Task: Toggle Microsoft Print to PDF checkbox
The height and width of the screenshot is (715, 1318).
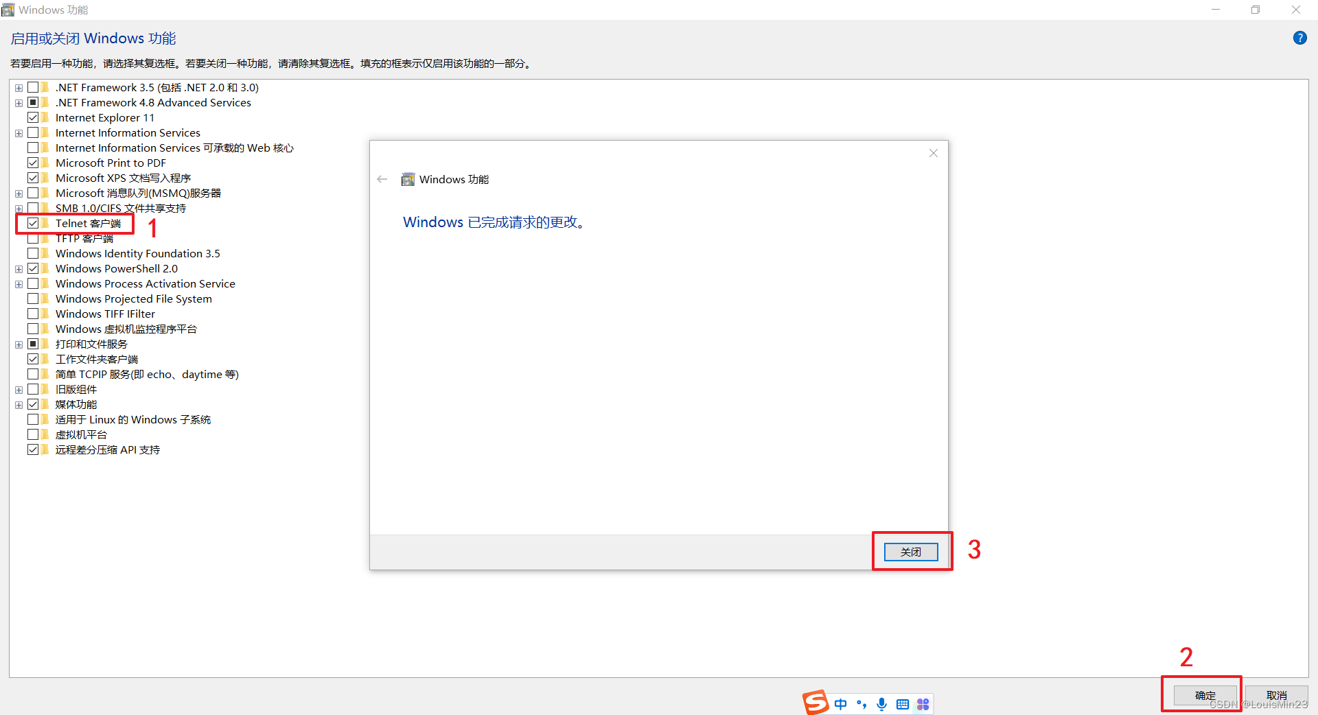Action: tap(33, 163)
